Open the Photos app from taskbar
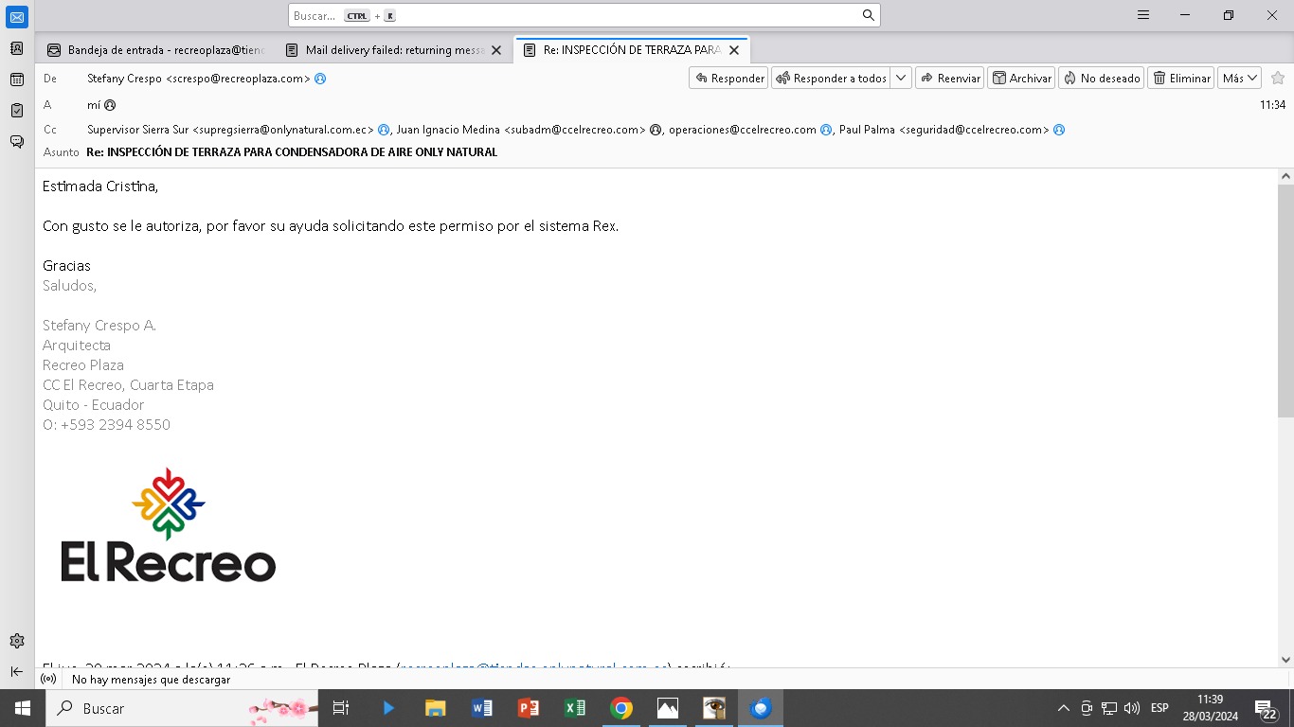 [x=668, y=708]
